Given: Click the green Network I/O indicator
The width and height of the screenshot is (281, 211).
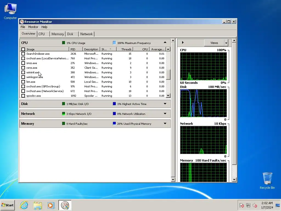Looking at the screenshot, I should point(63,113).
